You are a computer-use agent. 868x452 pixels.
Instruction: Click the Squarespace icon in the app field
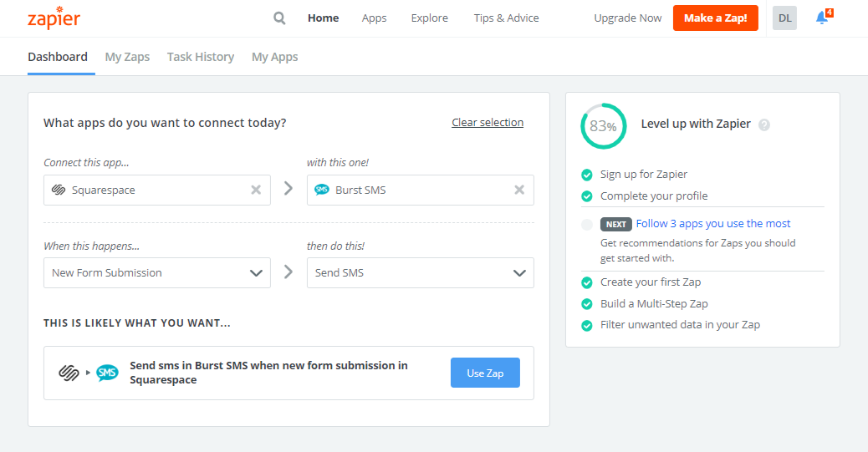coord(59,190)
